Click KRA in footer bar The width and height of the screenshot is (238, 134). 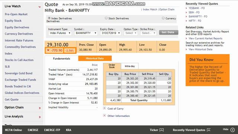click(x=68, y=130)
